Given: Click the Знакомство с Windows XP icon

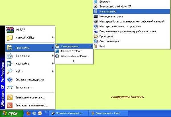Looking at the screenshot, I should (x=95, y=7).
